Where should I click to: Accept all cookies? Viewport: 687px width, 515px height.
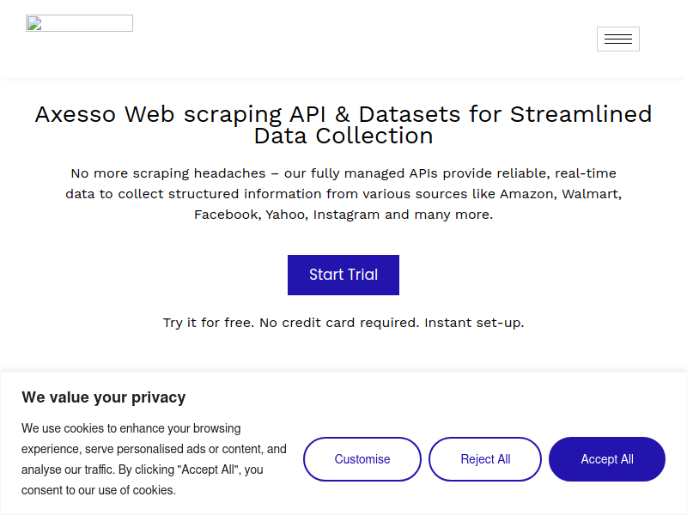[x=607, y=459]
